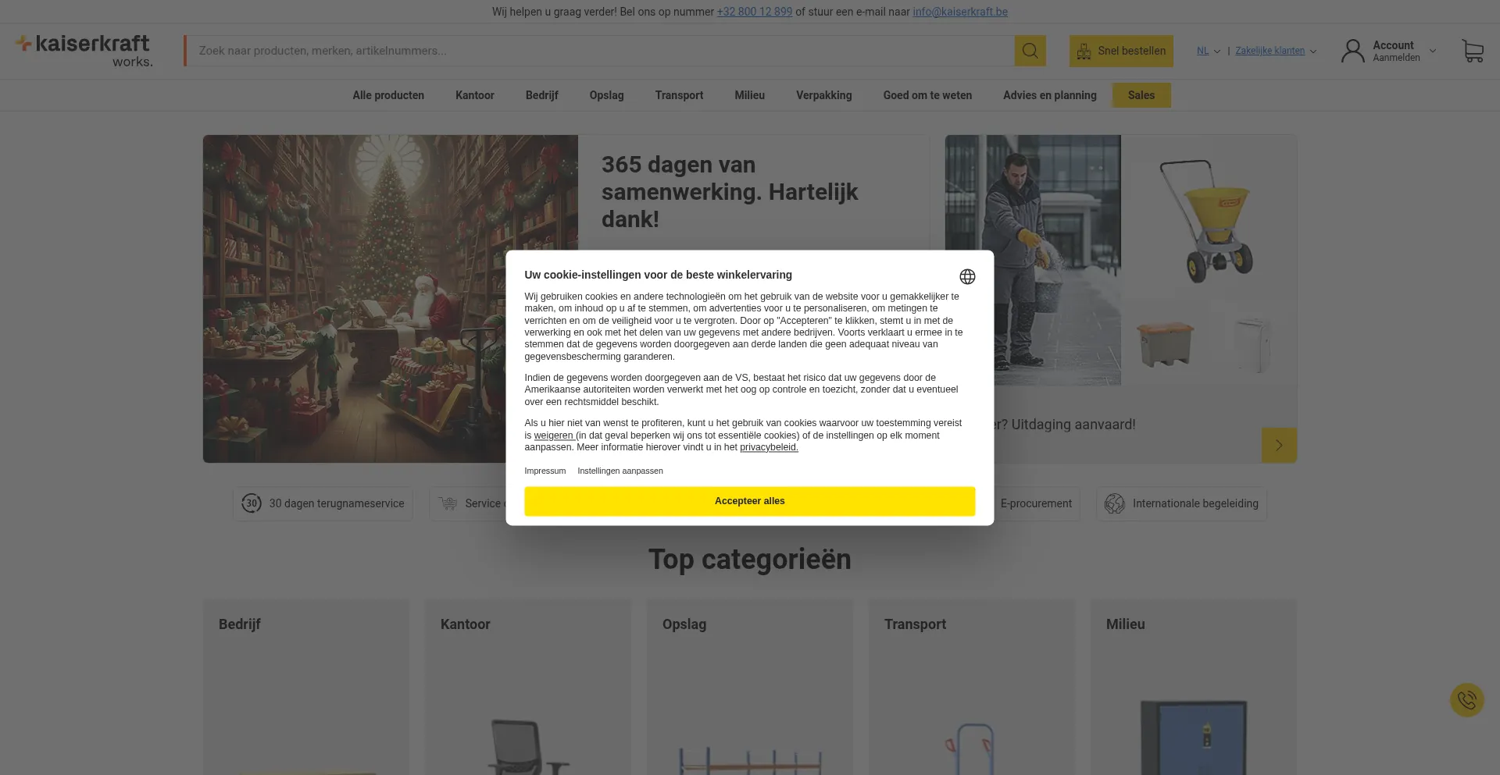Click the yellow search magnifier button
The width and height of the screenshot is (1500, 775).
coord(1030,51)
